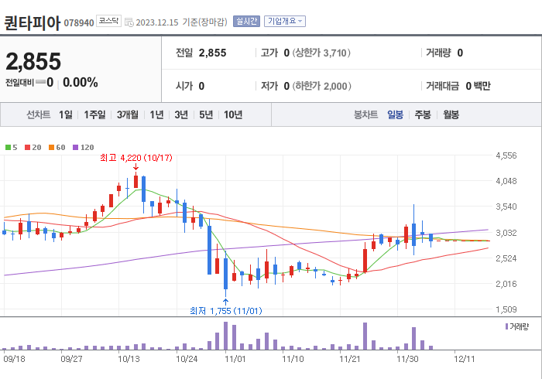Click the 09/18 date label on chart axis
This screenshot has height=379, width=542.
(x=14, y=359)
